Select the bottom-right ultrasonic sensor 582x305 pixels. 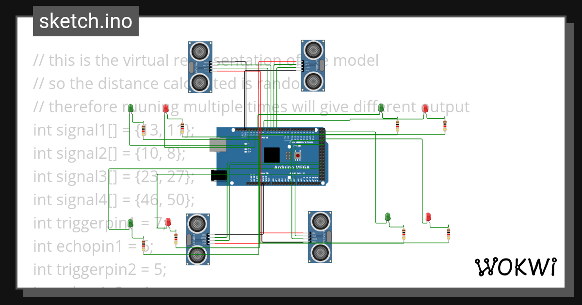coord(320,237)
